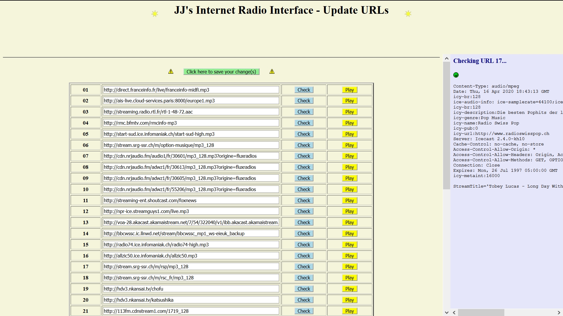Click vertical scrollbar thumb of info panel
The width and height of the screenshot is (563, 316).
(x=447, y=126)
